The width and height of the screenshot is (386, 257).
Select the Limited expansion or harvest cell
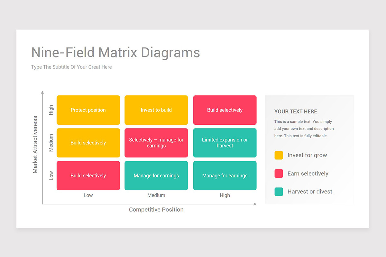point(225,143)
